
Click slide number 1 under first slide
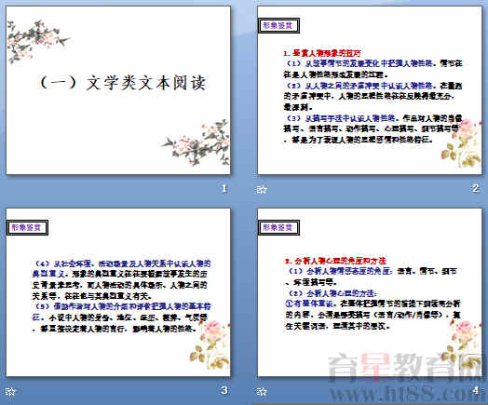point(224,188)
